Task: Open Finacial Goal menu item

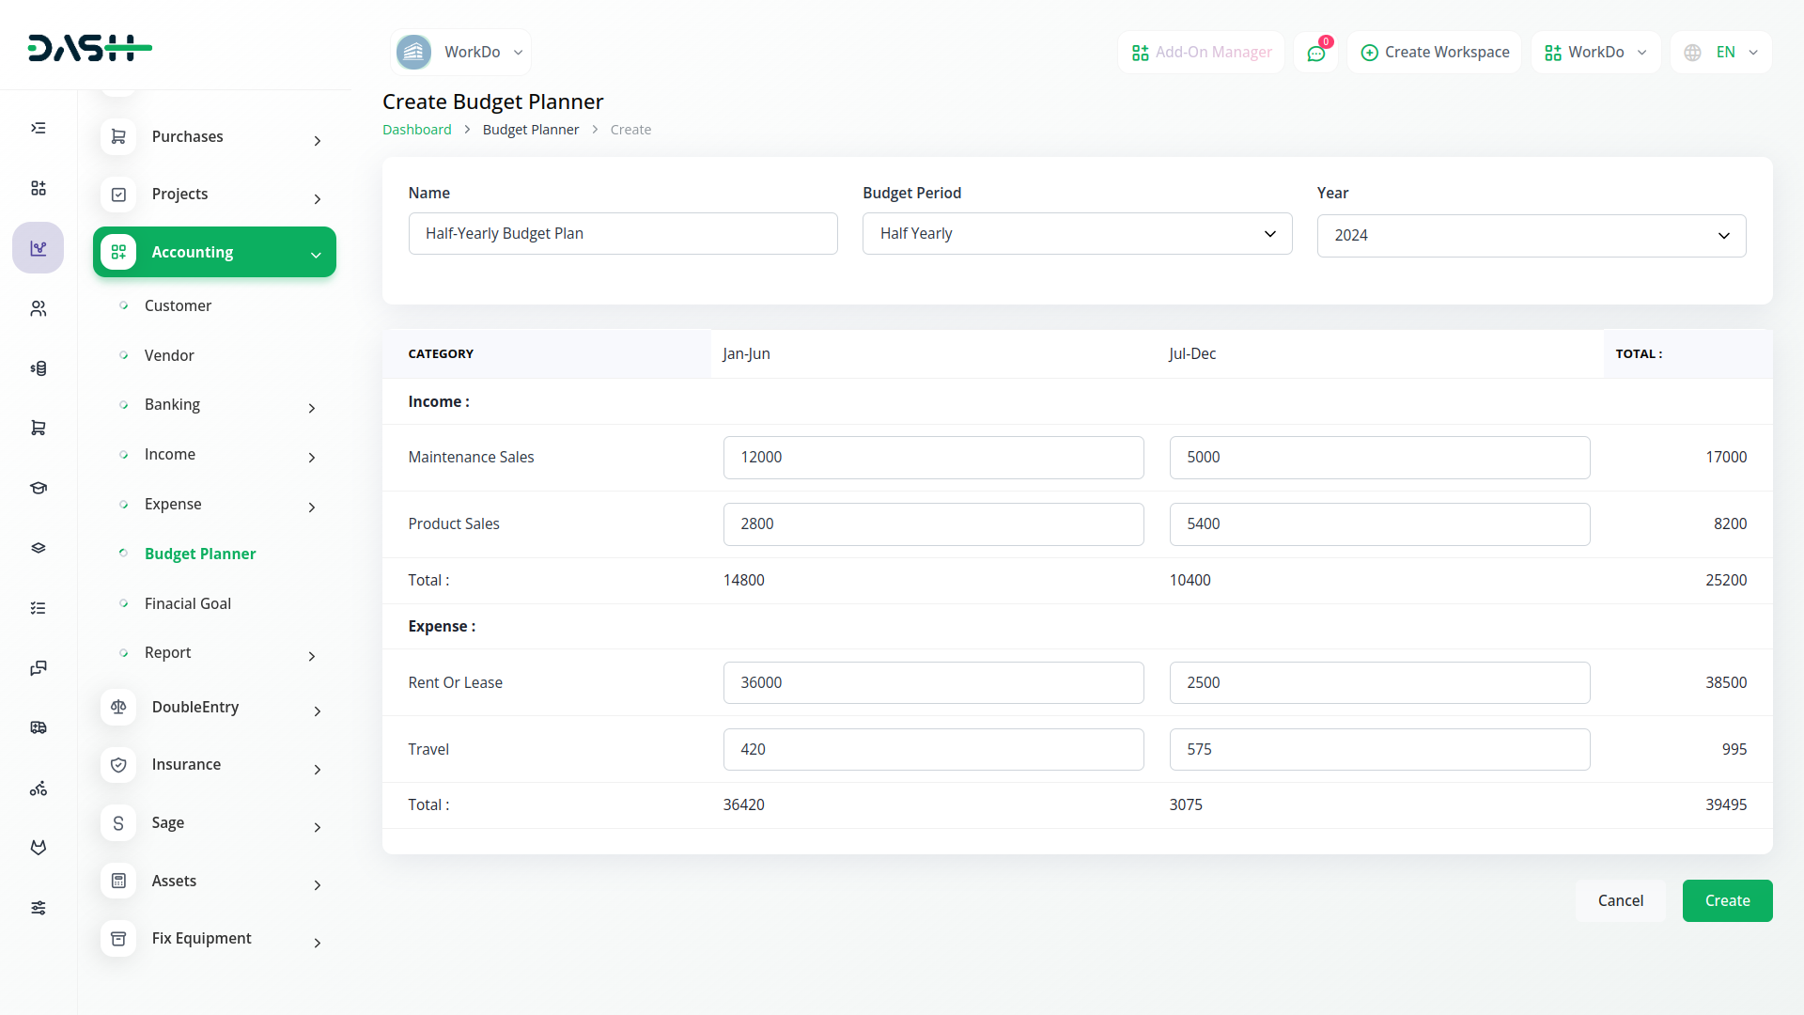Action: pyautogui.click(x=188, y=603)
